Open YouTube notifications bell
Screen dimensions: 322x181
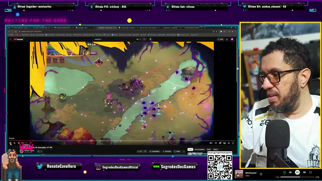(x=227, y=39)
